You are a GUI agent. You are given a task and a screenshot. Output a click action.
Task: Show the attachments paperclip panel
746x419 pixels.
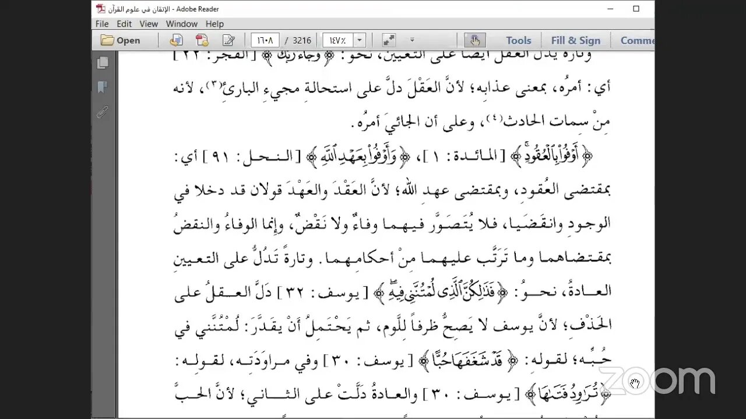pos(103,112)
